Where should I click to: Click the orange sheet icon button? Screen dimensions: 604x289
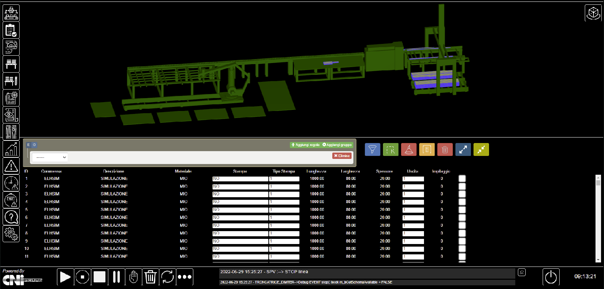pyautogui.click(x=427, y=150)
